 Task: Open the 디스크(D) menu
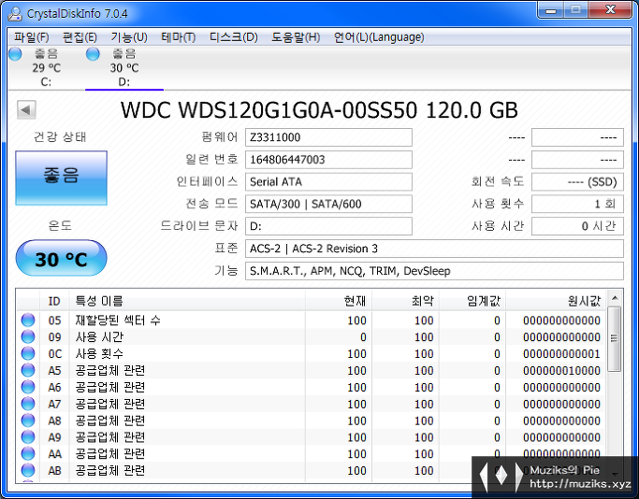(x=234, y=37)
